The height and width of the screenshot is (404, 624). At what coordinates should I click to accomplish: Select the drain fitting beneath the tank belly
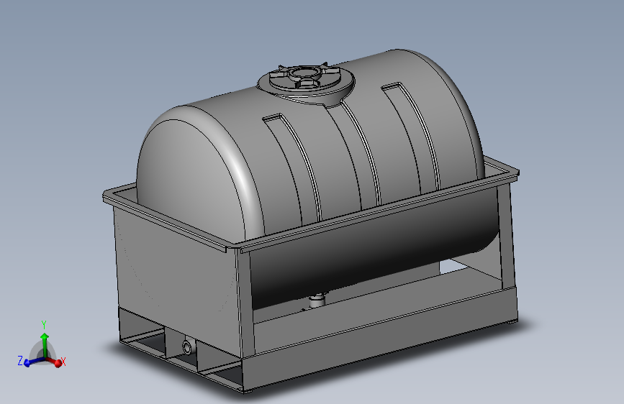point(317,300)
